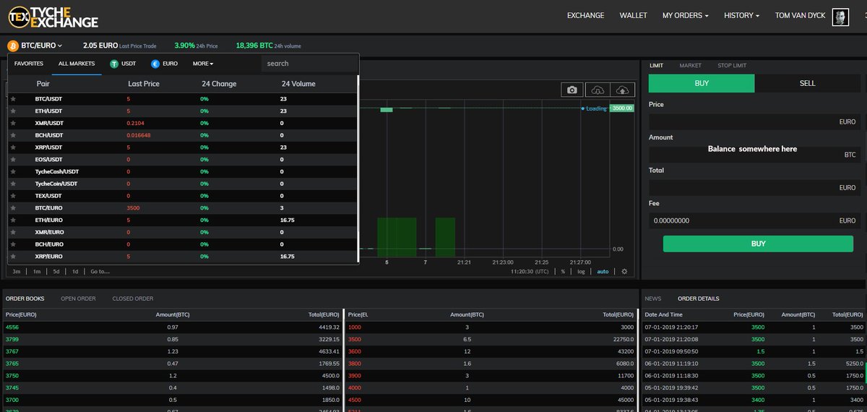
Task: Expand the BTC/EURO pair selector
Action: pos(42,46)
